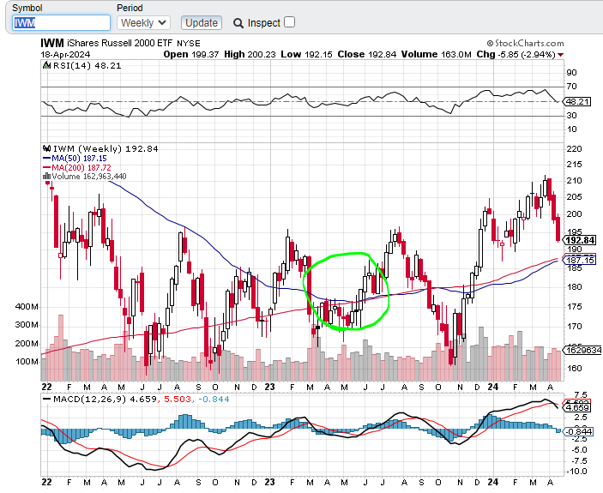This screenshot has width=603, height=493.
Task: Click the IWM iShares Russell 2000 ETF title
Action: click(120, 43)
